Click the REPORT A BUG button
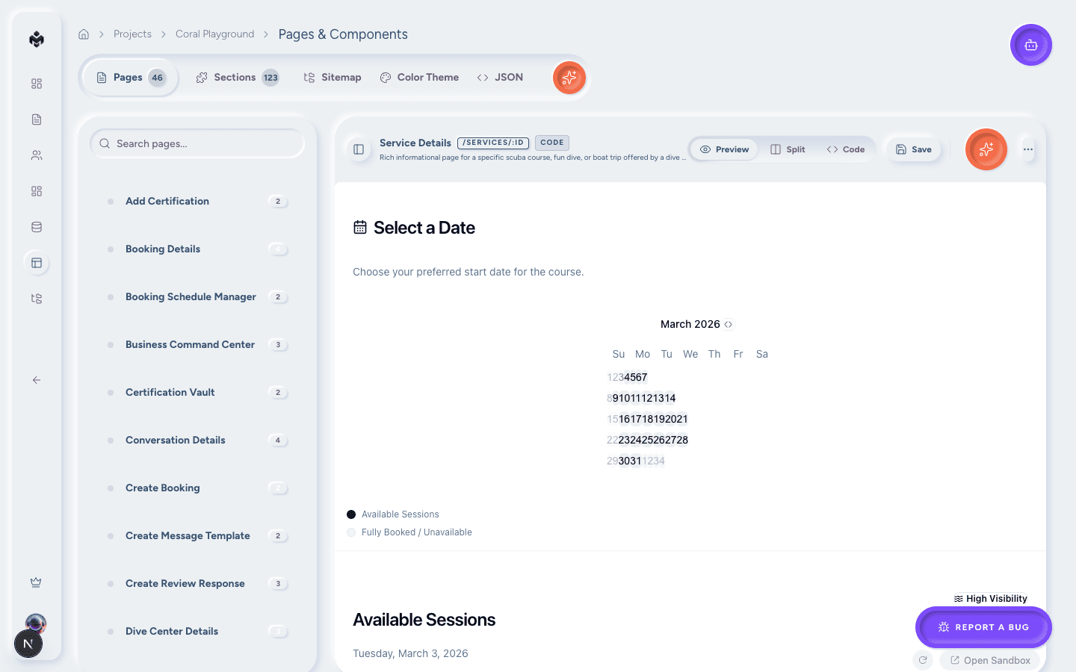 point(983,627)
